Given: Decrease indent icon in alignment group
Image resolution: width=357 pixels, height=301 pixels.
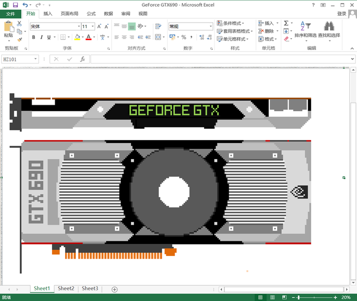Looking at the screenshot, I should [140, 37].
